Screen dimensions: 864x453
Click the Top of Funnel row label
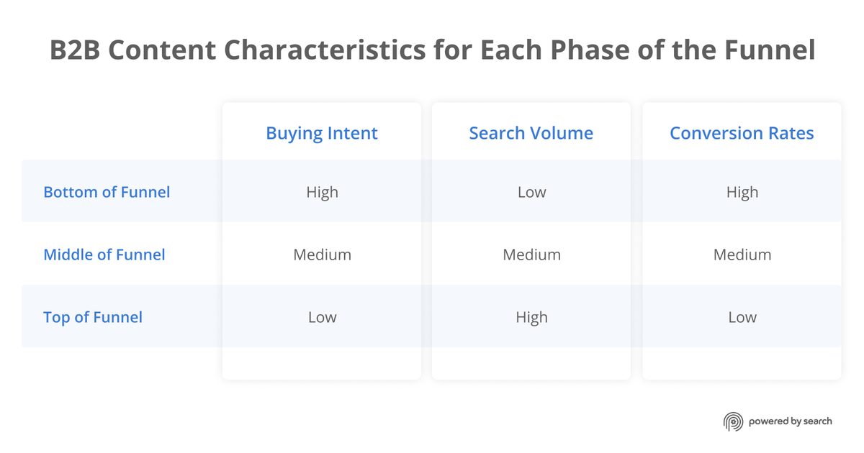(93, 317)
